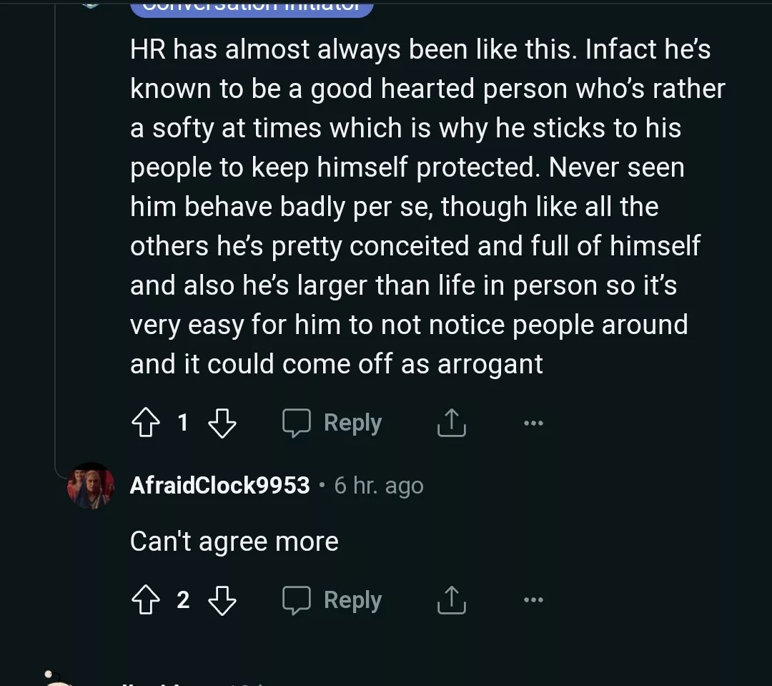The image size is (772, 686).
Task: Upvote the comment about HR being good hearted
Action: coord(146,423)
